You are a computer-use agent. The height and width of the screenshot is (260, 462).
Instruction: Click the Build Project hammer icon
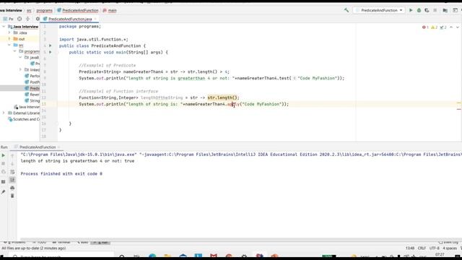pos(346,10)
